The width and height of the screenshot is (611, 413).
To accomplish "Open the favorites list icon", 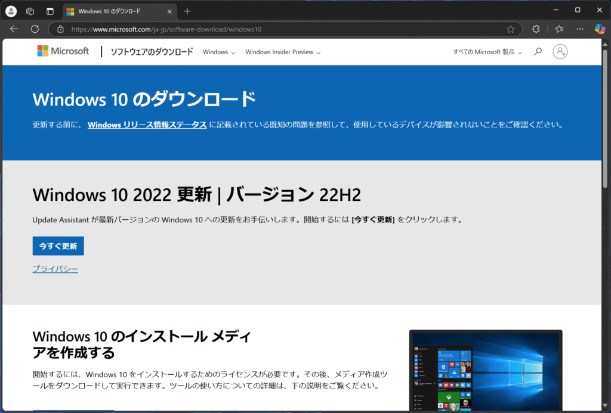I will [559, 29].
